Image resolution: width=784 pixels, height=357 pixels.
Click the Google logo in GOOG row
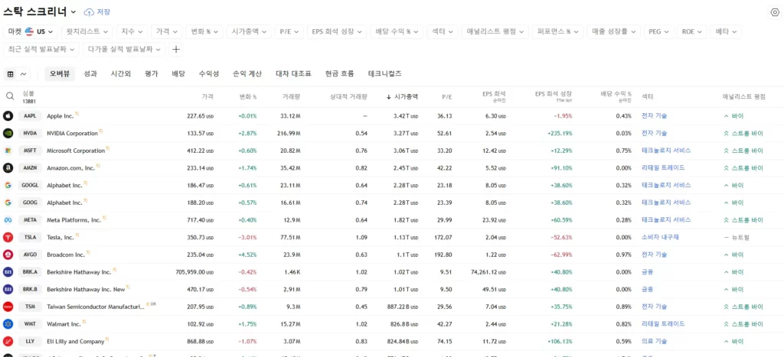[8, 203]
